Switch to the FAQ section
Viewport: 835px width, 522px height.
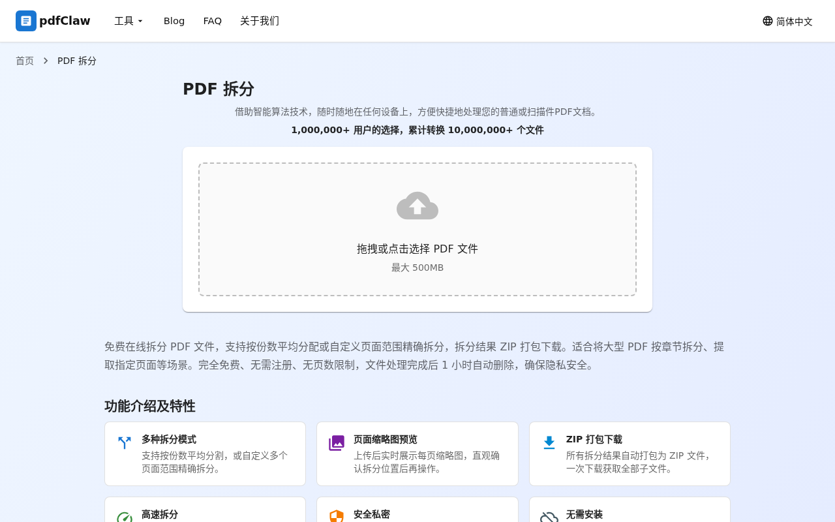(213, 21)
